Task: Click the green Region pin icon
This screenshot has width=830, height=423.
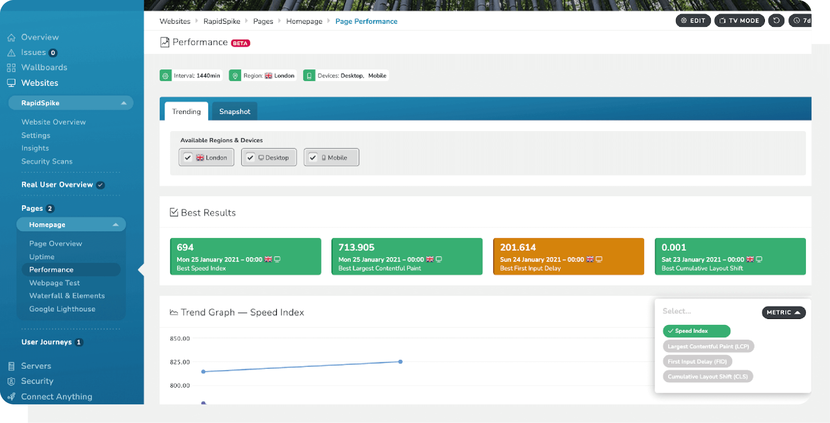Action: (x=235, y=76)
